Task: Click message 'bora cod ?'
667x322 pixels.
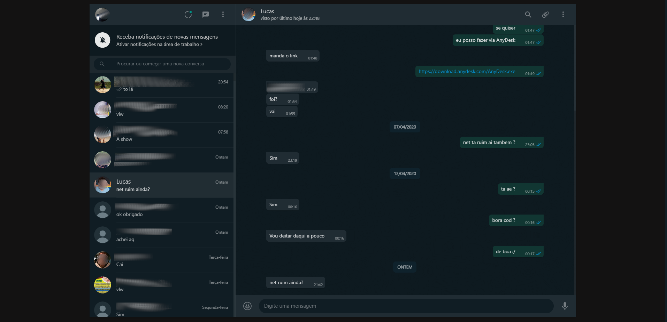Action: click(x=516, y=220)
